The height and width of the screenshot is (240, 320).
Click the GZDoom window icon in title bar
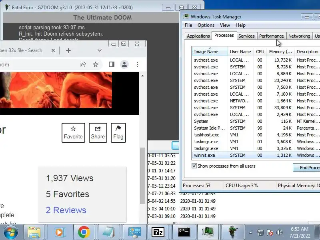tap(7, 7)
